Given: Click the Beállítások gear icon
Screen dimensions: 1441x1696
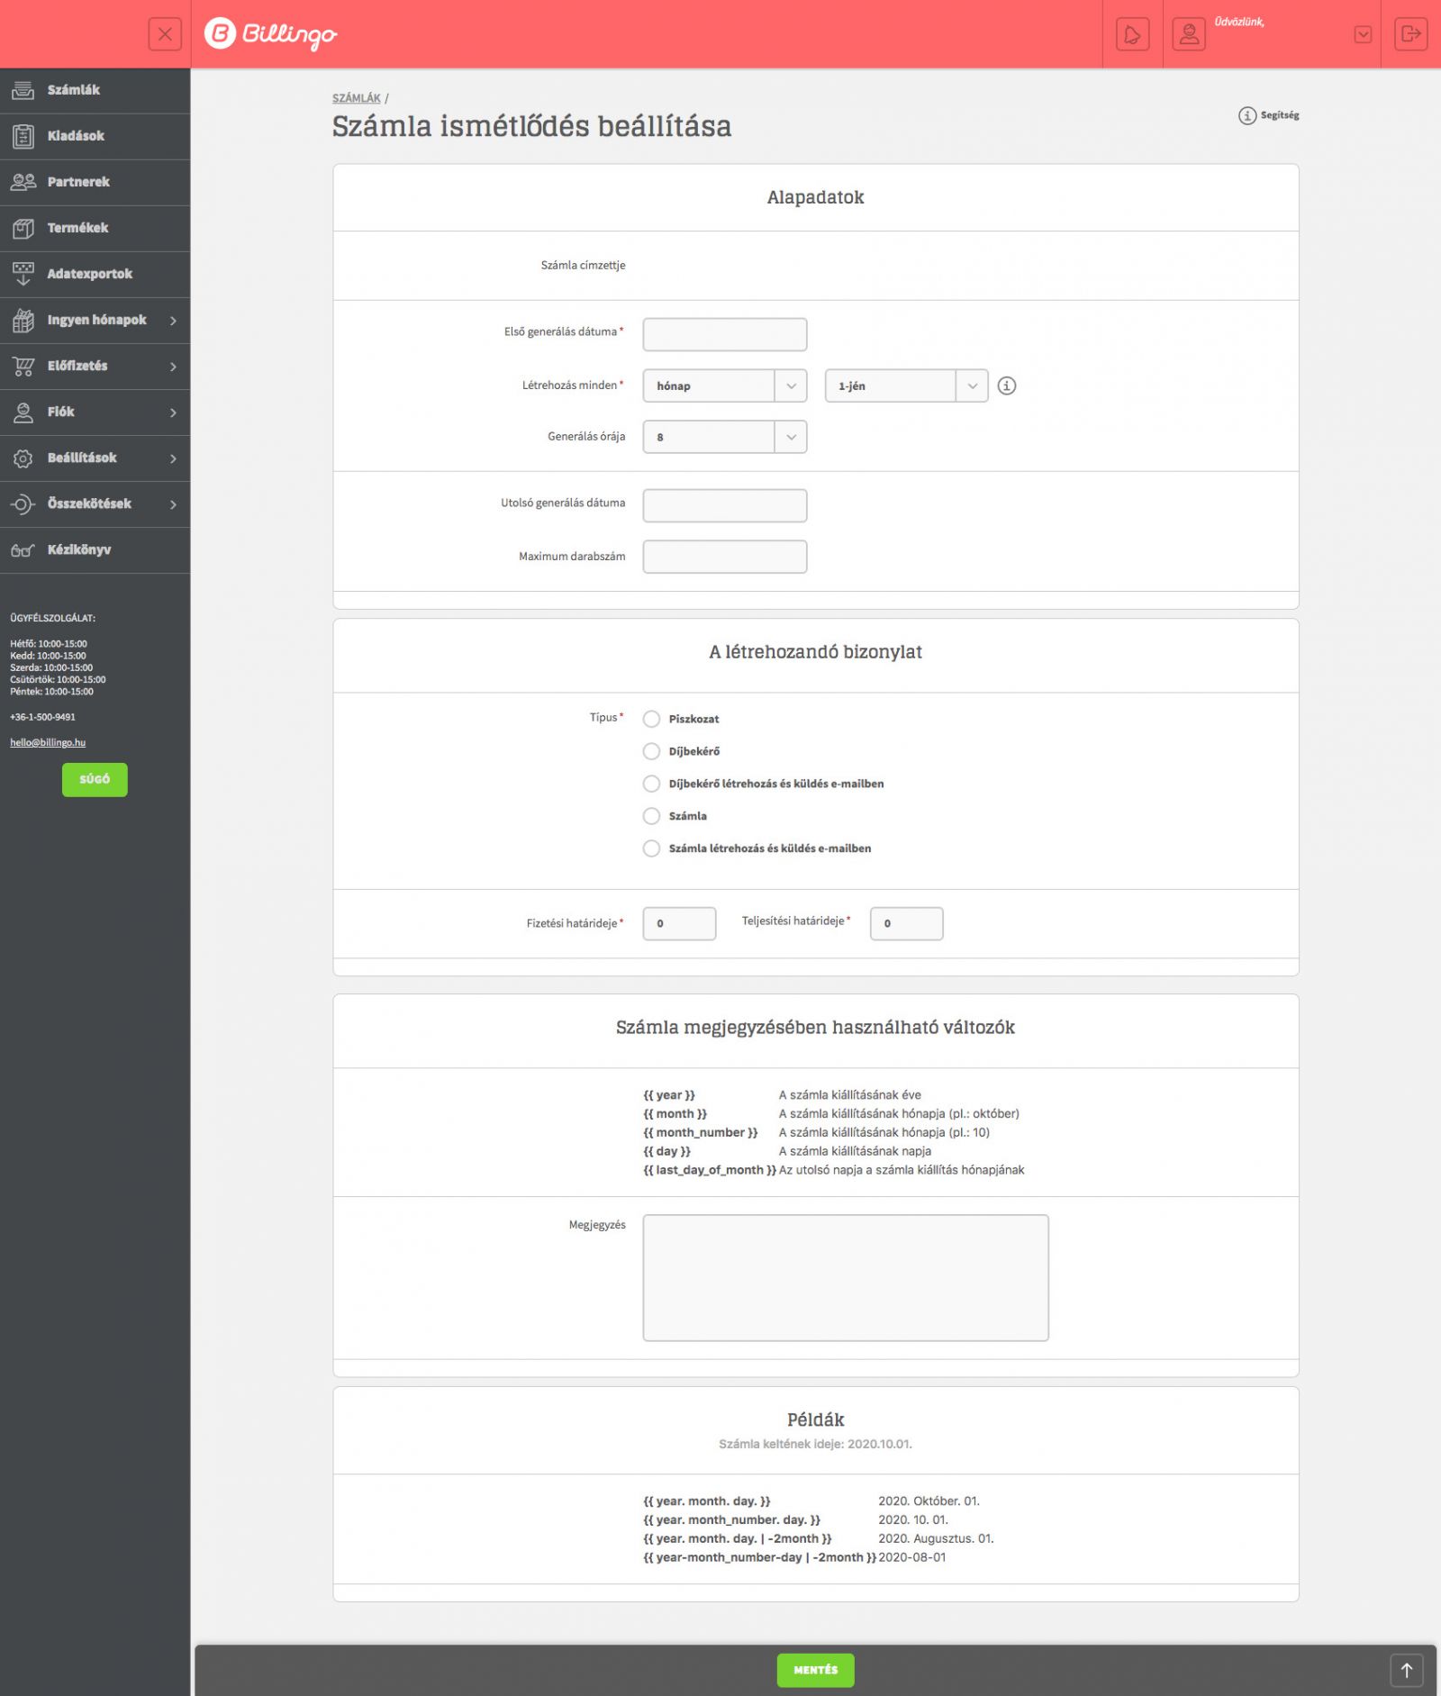Looking at the screenshot, I should 23,458.
